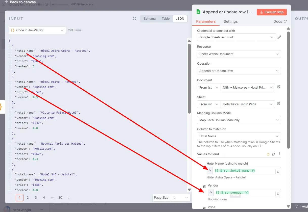Open the Column to match on dropdown
The width and height of the screenshot is (308, 212).
(x=239, y=136)
